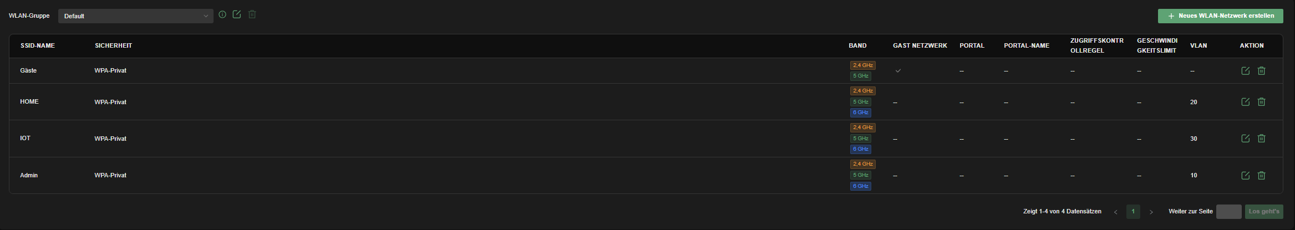
Task: Create a new WLAN network
Action: pos(1221,16)
